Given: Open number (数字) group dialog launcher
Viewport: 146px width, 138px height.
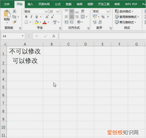Looking at the screenshot, I should (x=110, y=28).
